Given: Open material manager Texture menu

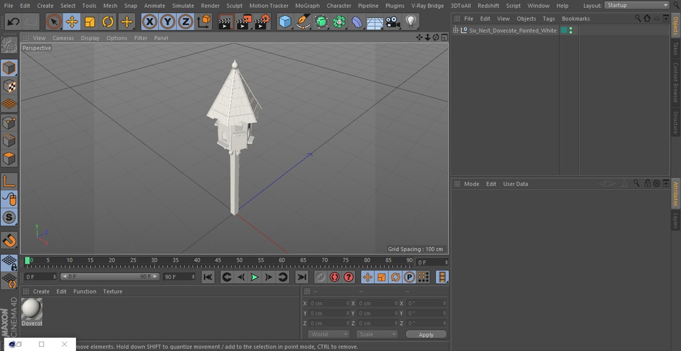Looking at the screenshot, I should (112, 291).
